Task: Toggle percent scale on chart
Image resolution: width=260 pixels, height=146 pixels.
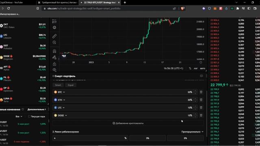Action: tap(190, 69)
